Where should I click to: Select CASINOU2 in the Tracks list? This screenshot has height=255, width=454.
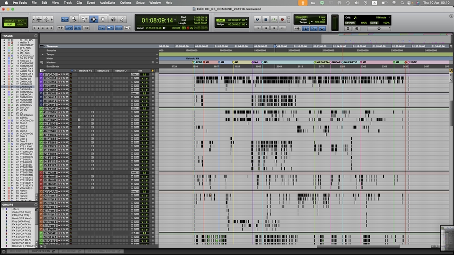pyautogui.click(x=26, y=87)
